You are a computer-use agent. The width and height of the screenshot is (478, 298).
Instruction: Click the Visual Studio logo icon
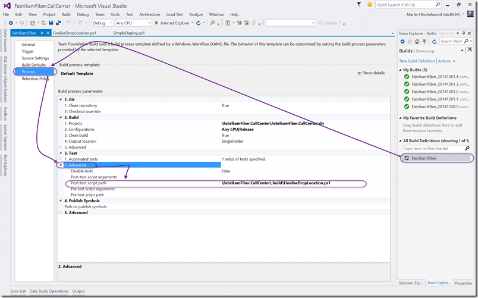tap(7, 6)
